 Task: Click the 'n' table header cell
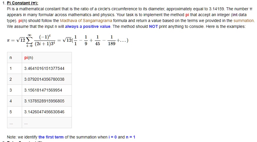coord(15,58)
